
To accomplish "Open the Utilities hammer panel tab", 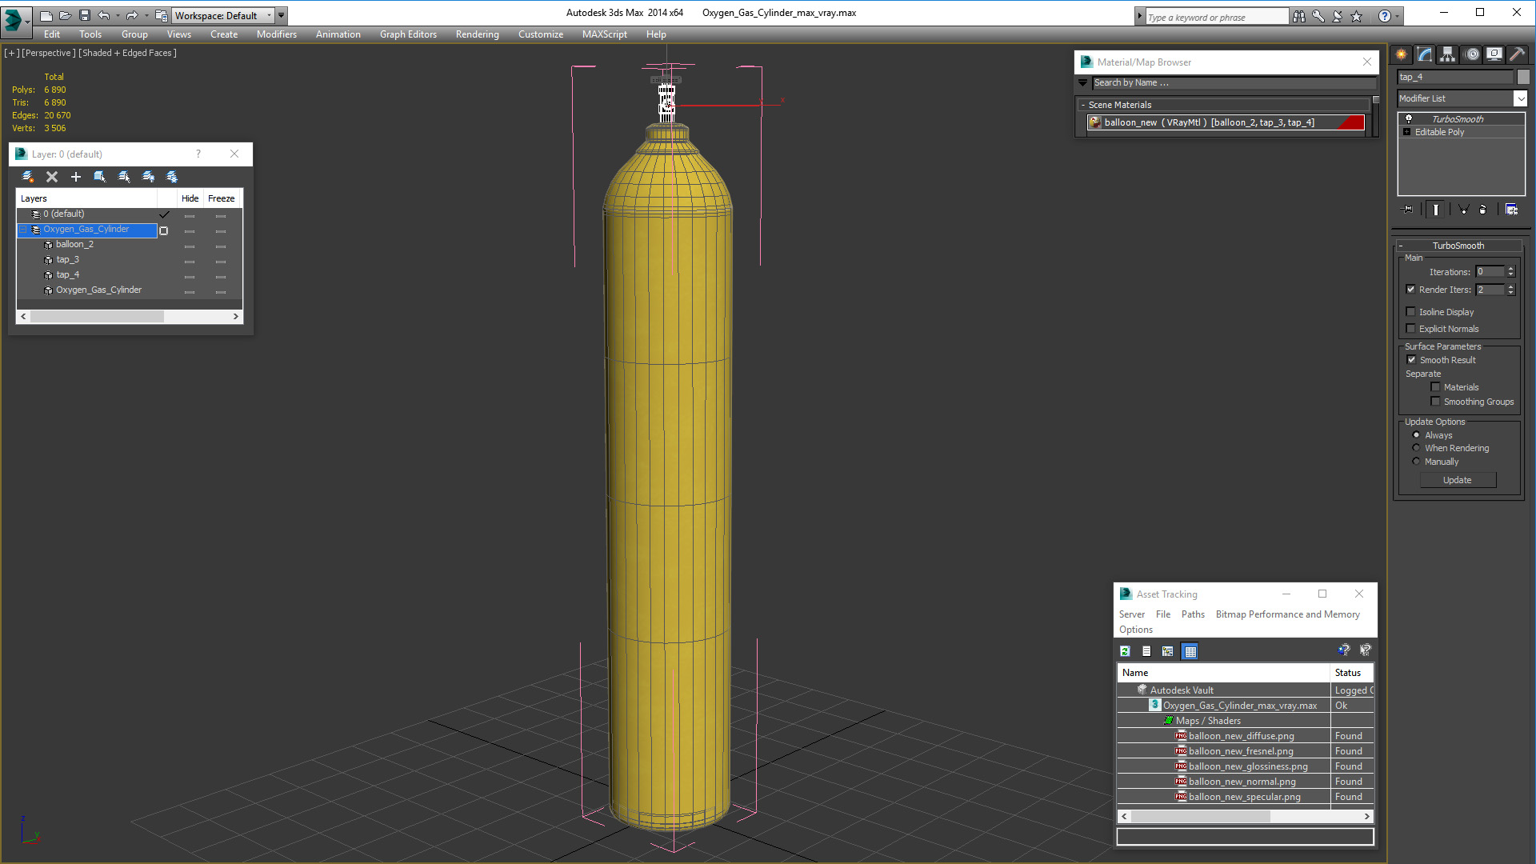I will [x=1517, y=54].
